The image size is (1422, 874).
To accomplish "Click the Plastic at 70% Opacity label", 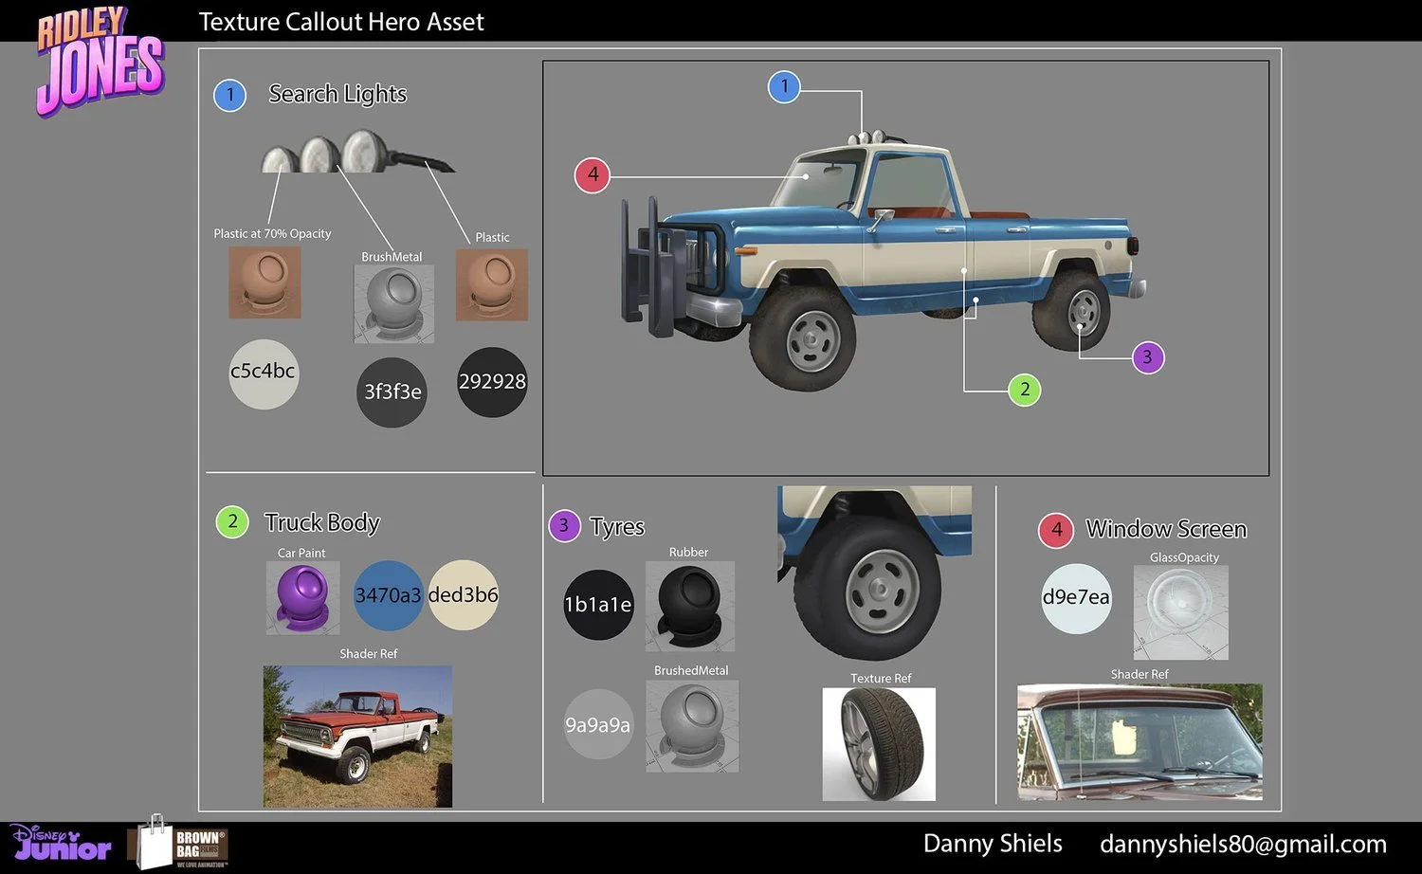I will click(x=272, y=233).
